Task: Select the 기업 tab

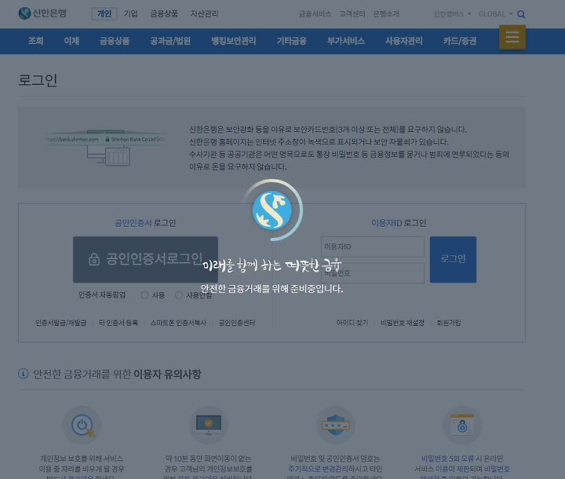Action: (x=131, y=13)
